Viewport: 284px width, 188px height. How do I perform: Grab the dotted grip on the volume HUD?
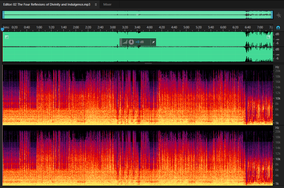121,42
